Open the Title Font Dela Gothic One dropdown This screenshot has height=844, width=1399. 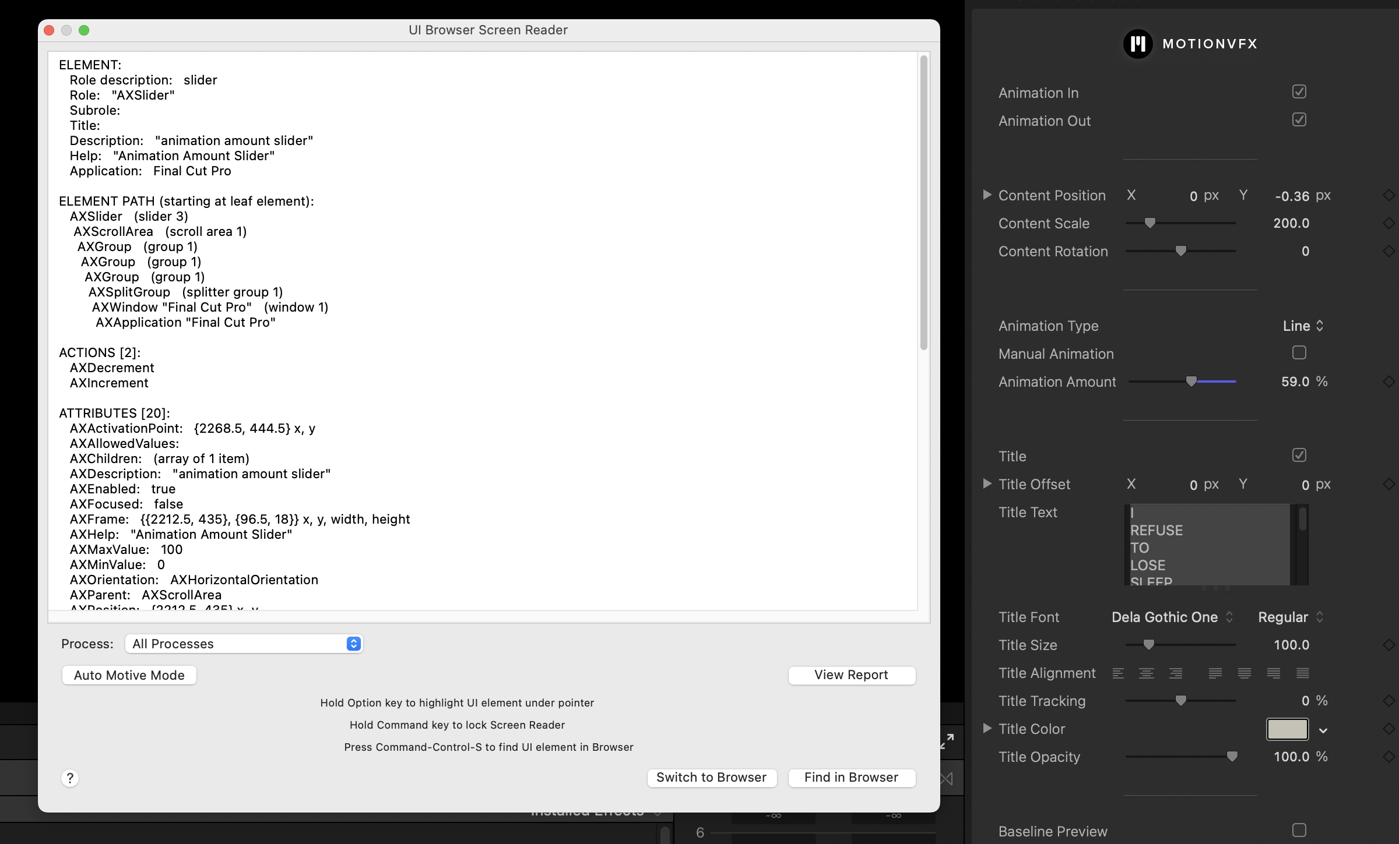pos(1172,617)
